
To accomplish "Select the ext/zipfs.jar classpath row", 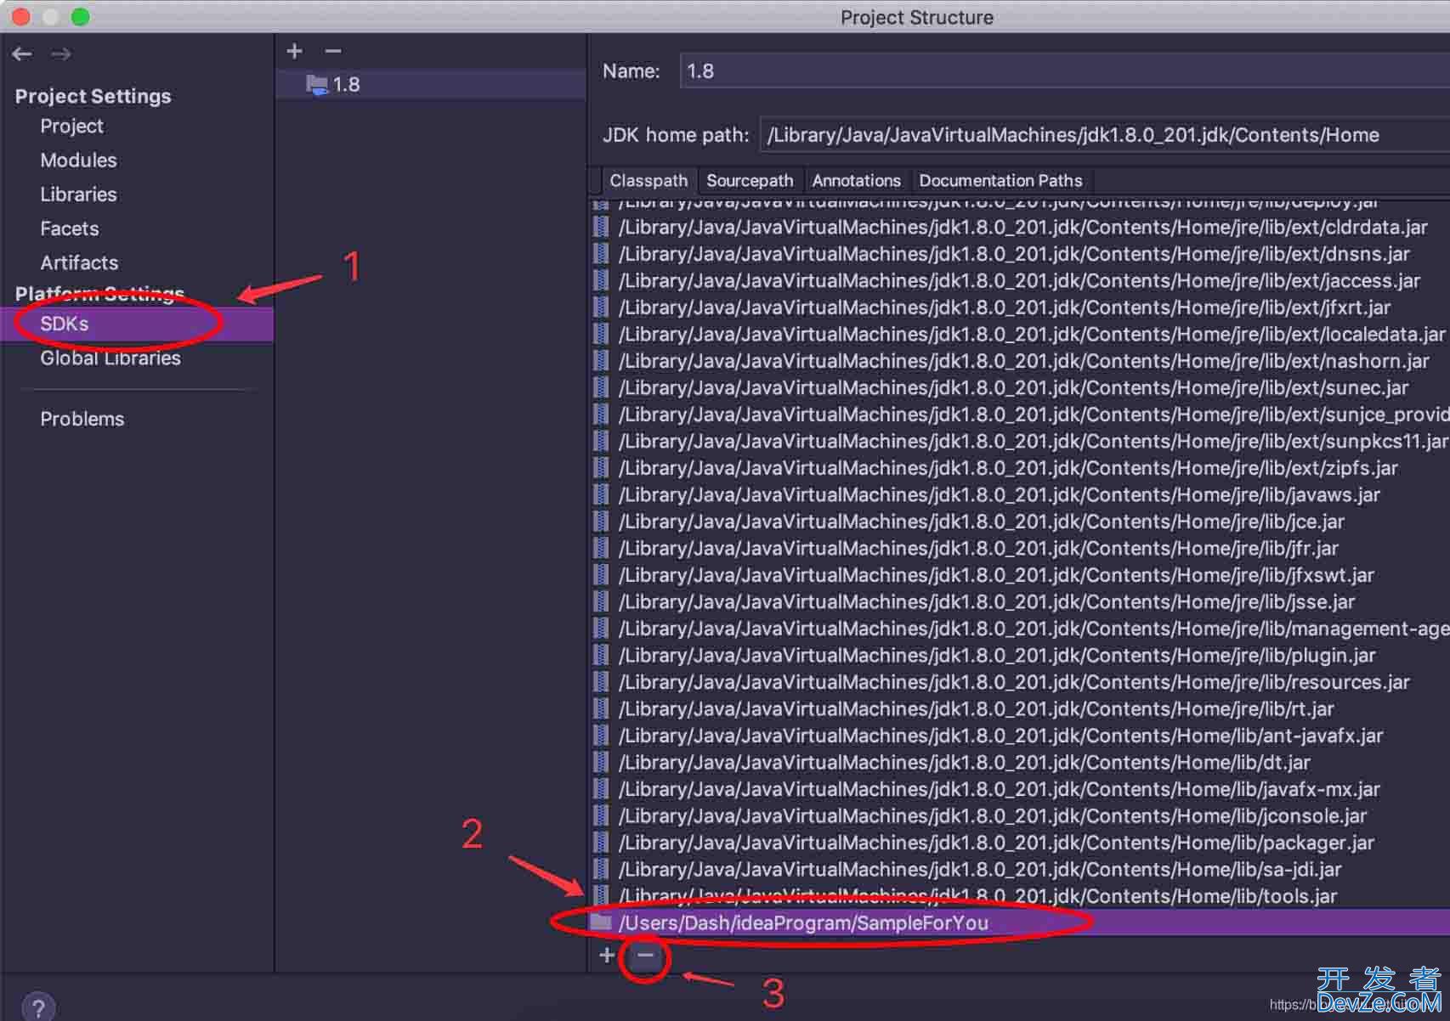I will coord(1020,468).
